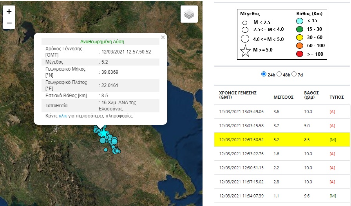Zoom out on the map
The height and width of the screenshot is (206, 351).
(x=9, y=23)
